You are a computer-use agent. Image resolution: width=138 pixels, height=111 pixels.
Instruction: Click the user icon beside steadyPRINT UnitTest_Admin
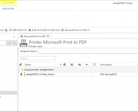coord(21,74)
